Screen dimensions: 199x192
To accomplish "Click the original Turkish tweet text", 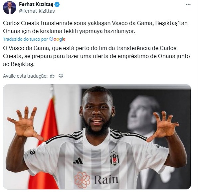I will [x=95, y=27].
